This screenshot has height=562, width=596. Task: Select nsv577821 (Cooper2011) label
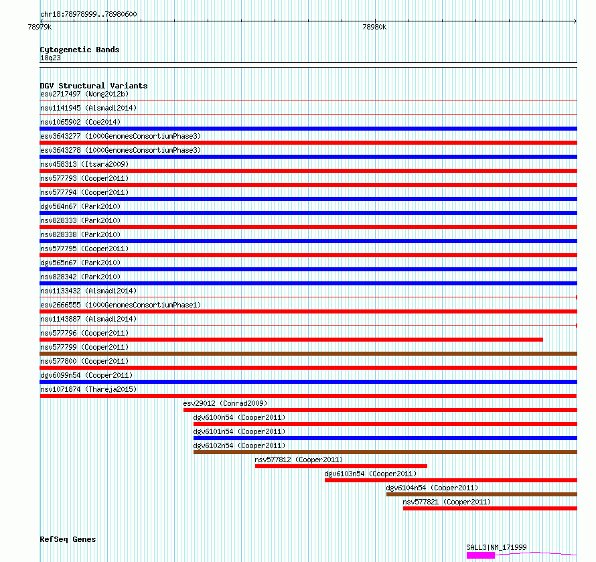point(447,502)
